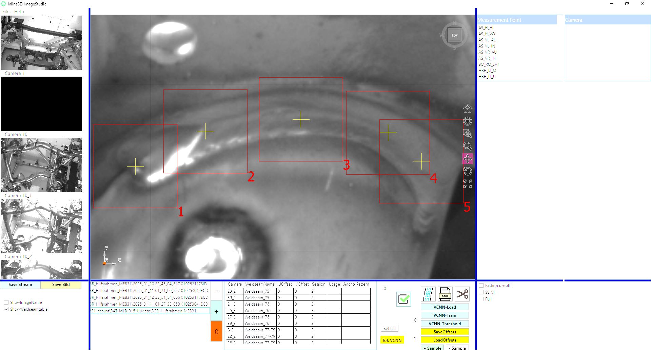The height and width of the screenshot is (350, 651).
Task: Select the highlighted pan move tool
Action: pyautogui.click(x=468, y=159)
